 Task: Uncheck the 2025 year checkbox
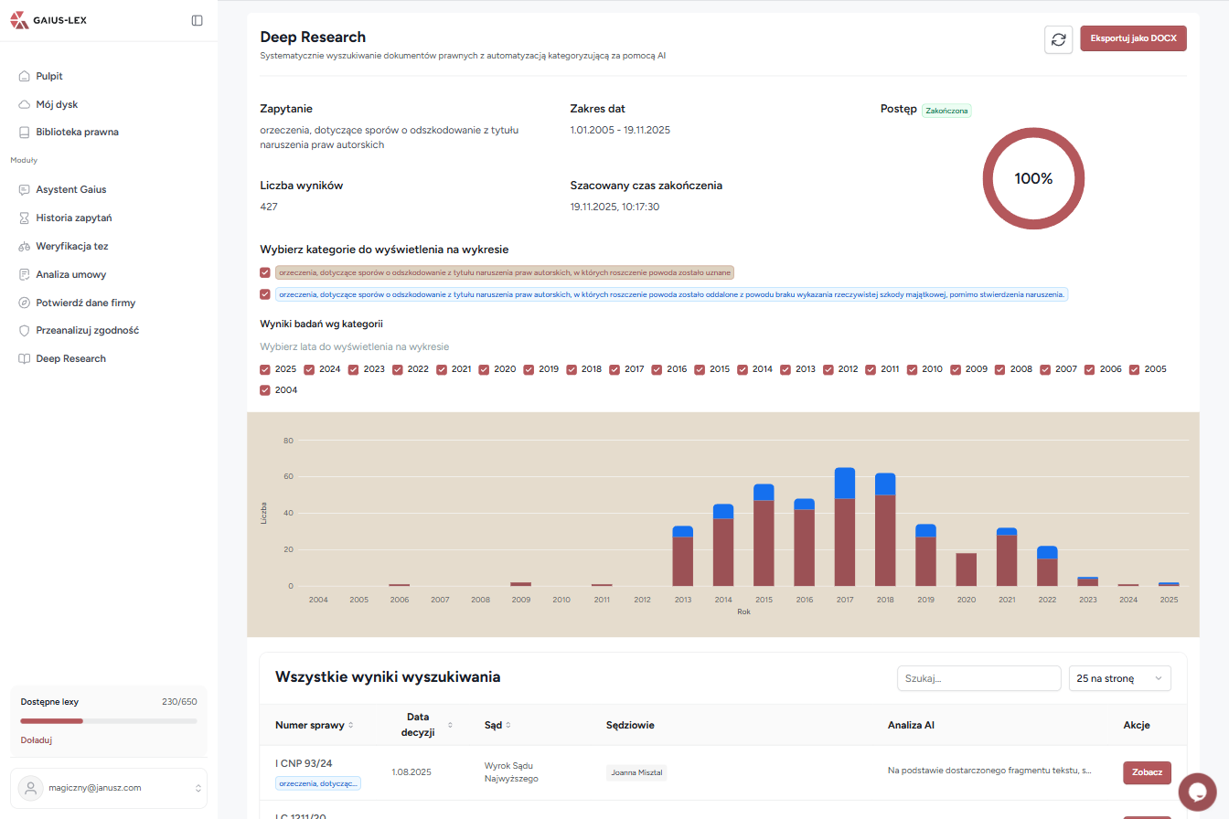pos(265,369)
